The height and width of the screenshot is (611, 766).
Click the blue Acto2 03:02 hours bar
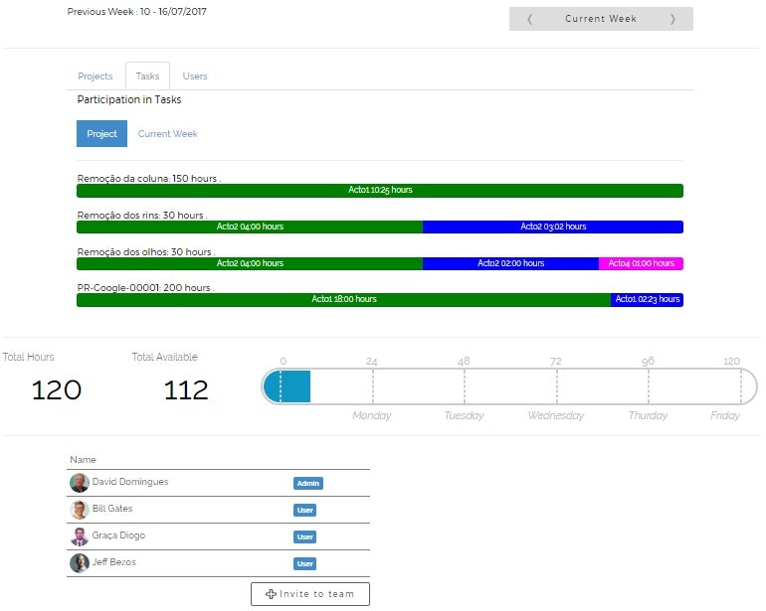(552, 227)
